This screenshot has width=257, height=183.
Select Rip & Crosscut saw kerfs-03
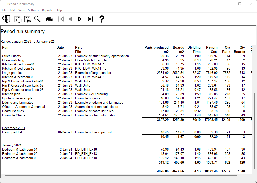[23, 90]
